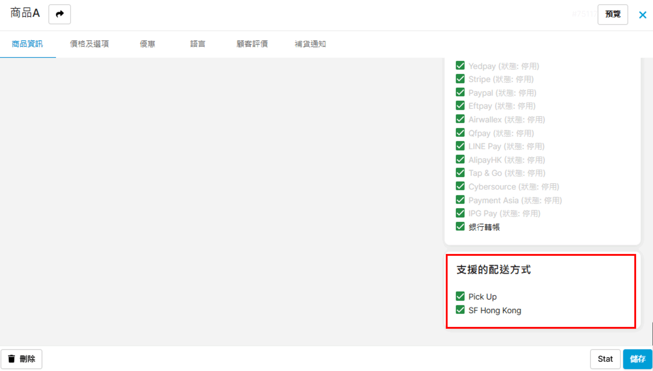Select the 商品資訊 tab
Image resolution: width=653 pixels, height=371 pixels.
(x=27, y=44)
